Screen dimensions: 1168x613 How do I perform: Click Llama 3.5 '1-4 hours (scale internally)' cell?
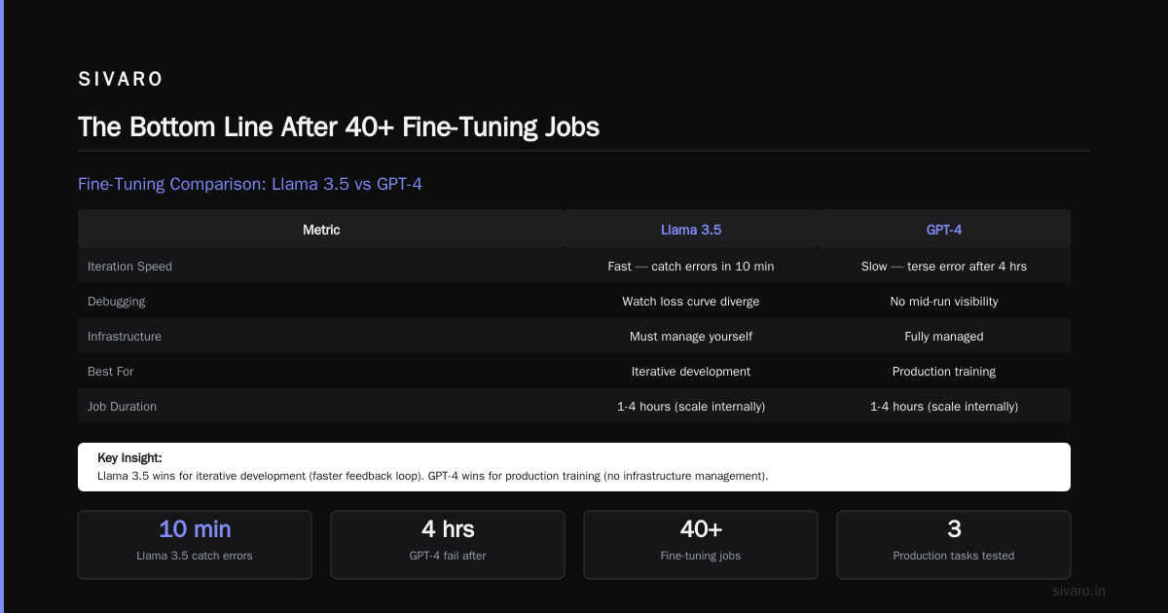pos(691,407)
